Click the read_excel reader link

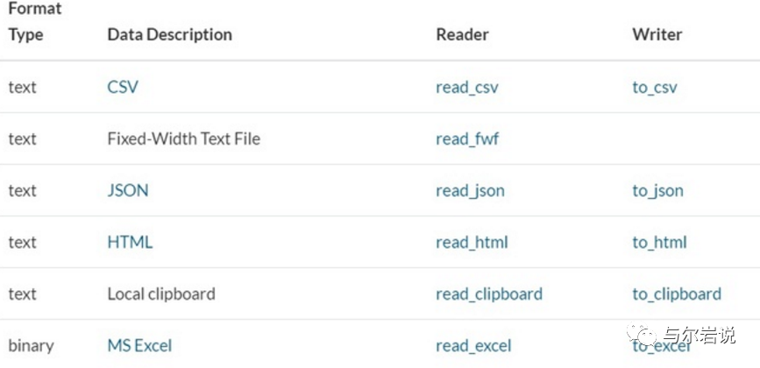click(x=473, y=346)
